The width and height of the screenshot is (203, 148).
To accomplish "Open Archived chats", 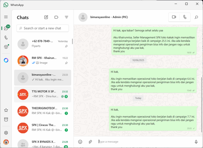I will [6, 120].
